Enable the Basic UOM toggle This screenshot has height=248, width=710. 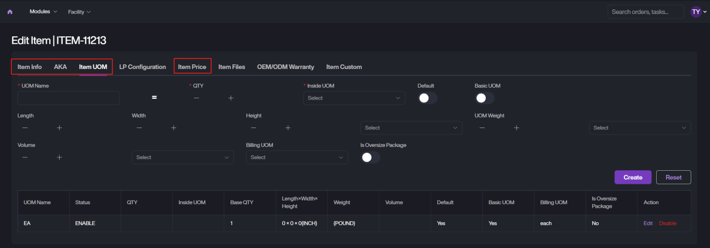coord(485,98)
